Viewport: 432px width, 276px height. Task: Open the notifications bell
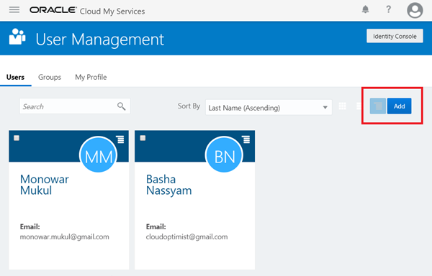pos(365,9)
